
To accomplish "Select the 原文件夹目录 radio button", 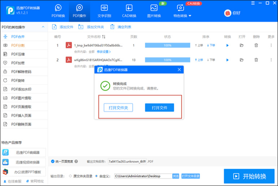I will (x=70, y=176).
